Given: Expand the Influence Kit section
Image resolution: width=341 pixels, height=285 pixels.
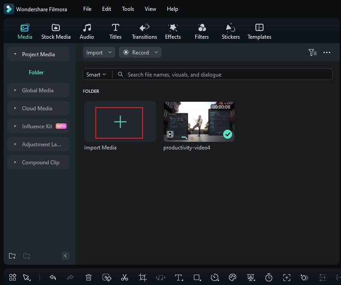Looking at the screenshot, I should [15, 126].
